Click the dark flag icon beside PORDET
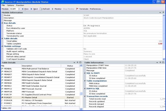Screen dimensions: 166x111 pyautogui.click(x=2, y=97)
